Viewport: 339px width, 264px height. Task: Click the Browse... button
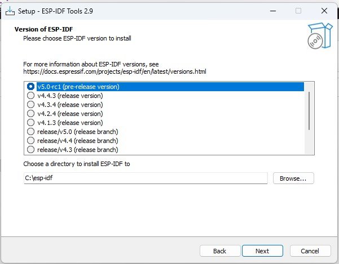click(293, 178)
